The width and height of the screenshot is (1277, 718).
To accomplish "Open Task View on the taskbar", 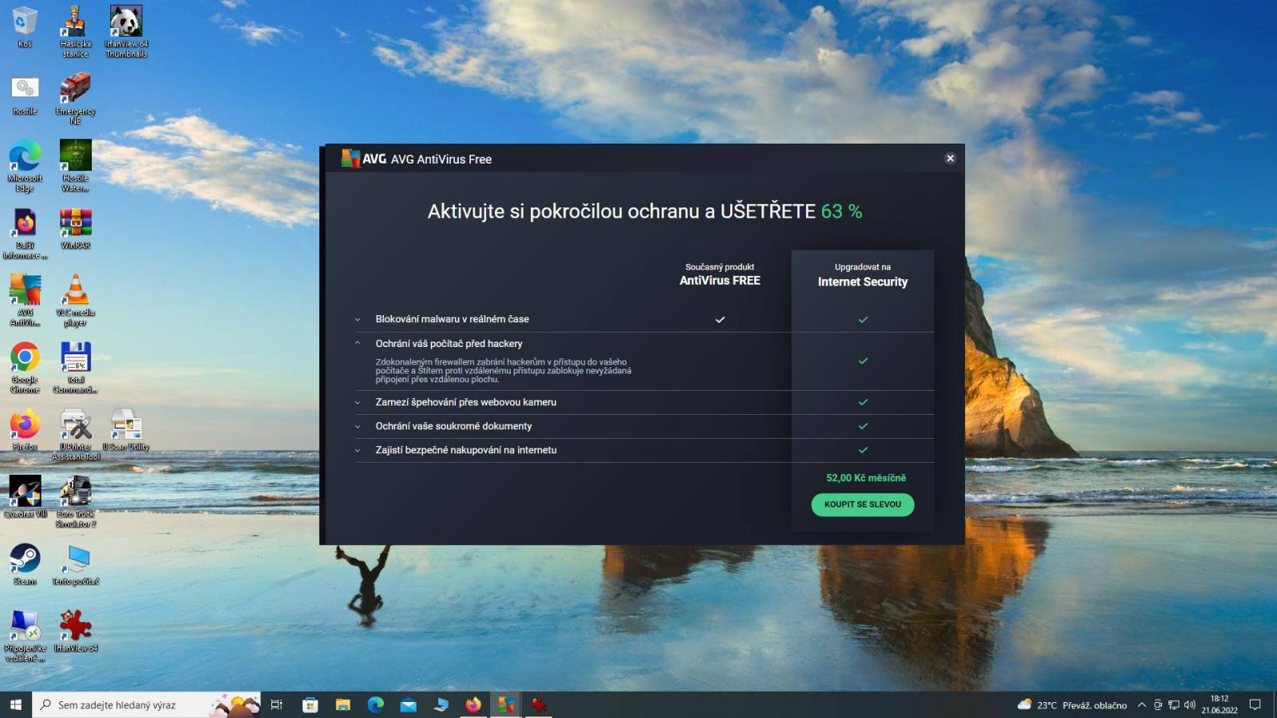I will pos(277,704).
